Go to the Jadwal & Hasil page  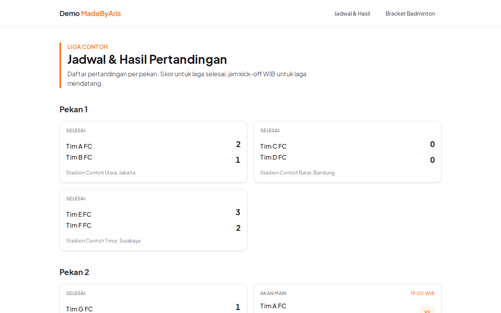[352, 13]
